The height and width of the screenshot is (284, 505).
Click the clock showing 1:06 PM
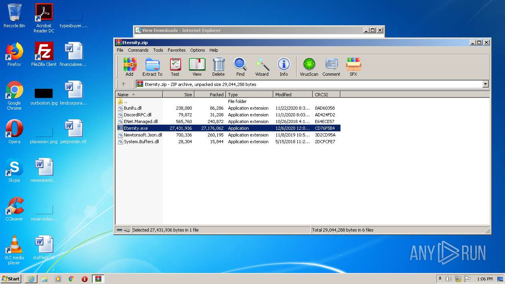tap(484, 279)
